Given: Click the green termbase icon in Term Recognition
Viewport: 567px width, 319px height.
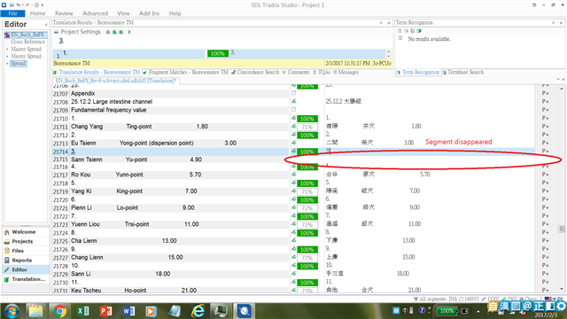Looking at the screenshot, I should point(419,31).
